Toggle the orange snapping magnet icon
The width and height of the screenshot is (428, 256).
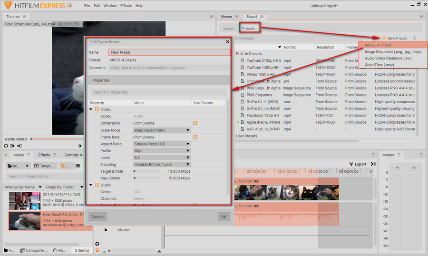(97, 250)
